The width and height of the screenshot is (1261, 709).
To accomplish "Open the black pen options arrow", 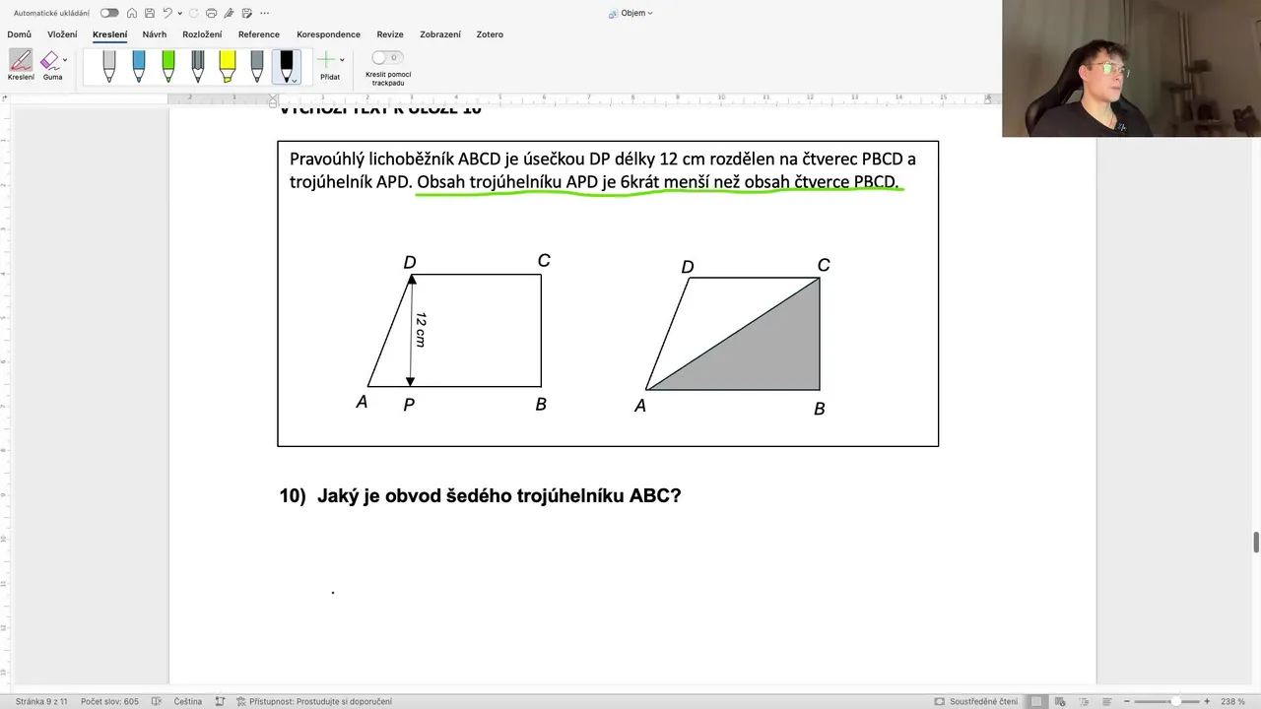I will point(294,80).
